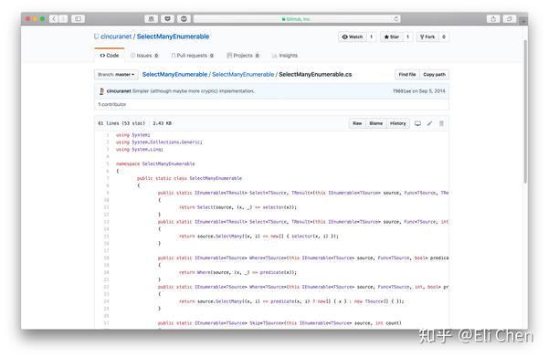Go back with Safari's back arrow
The image size is (548, 358).
point(54,19)
